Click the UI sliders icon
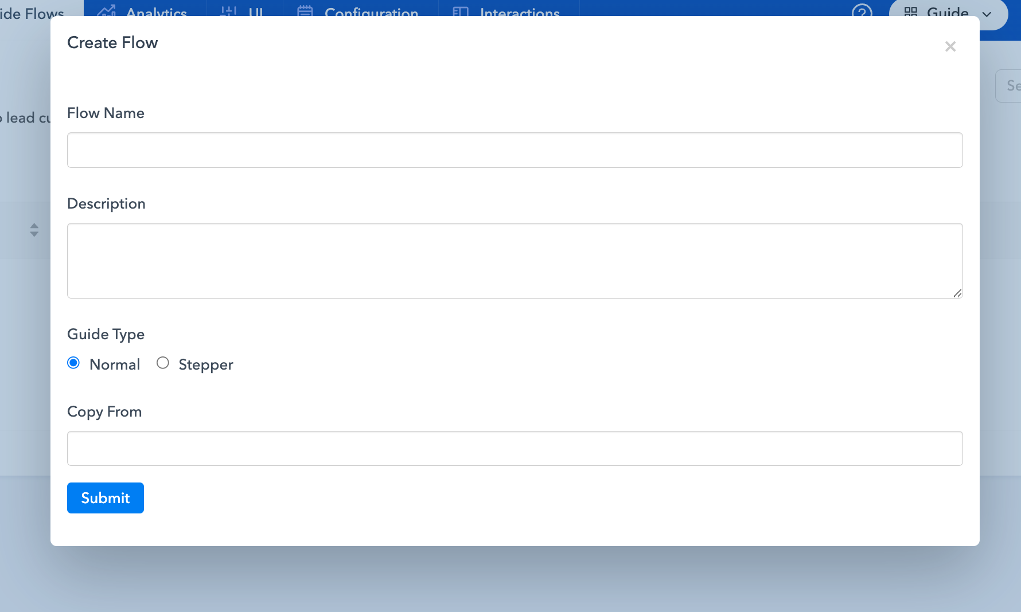 228,11
